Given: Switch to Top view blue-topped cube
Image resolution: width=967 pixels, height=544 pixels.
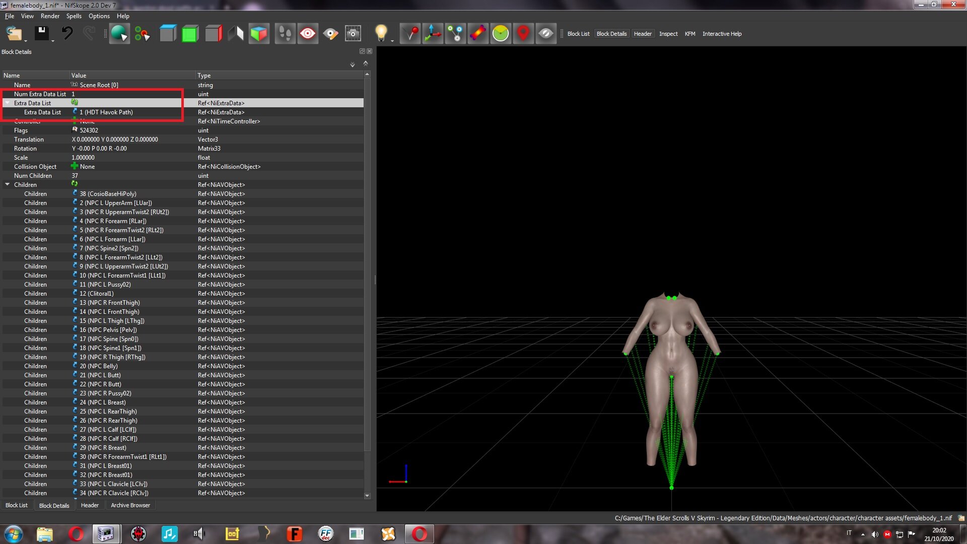Looking at the screenshot, I should [x=168, y=34].
